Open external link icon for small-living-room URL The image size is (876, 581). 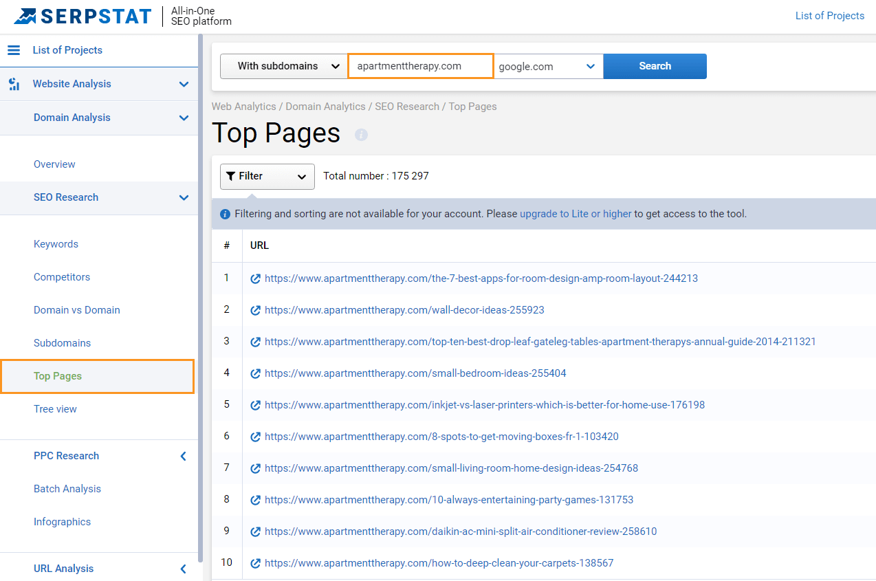pos(256,468)
